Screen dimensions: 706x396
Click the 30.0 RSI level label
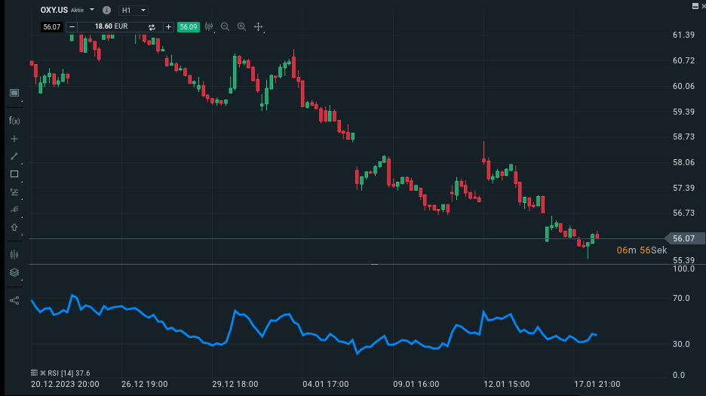point(681,344)
